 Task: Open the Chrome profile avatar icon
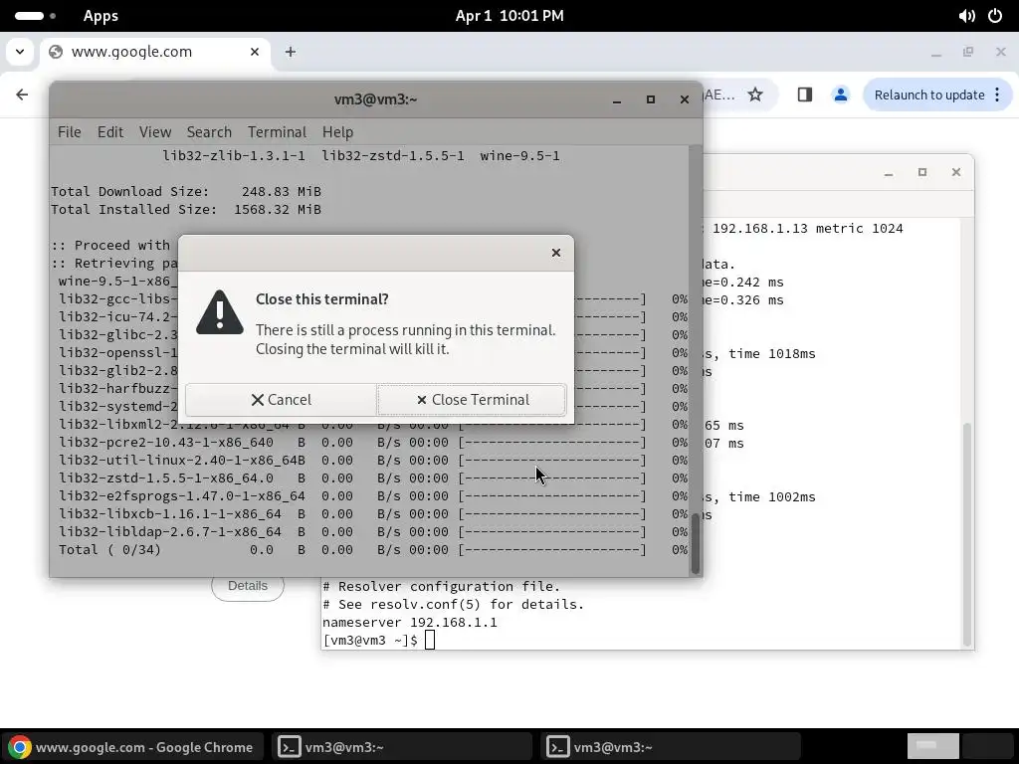[x=840, y=95]
